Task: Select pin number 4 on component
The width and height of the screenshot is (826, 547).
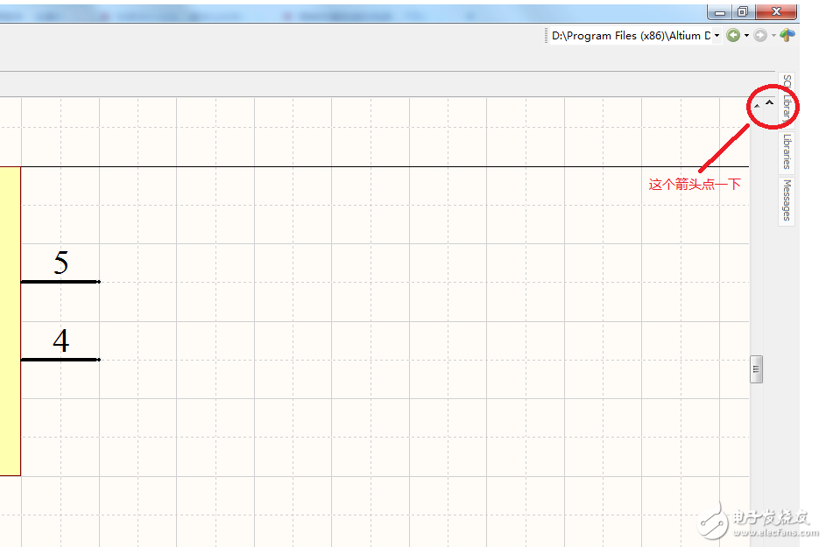Action: [x=60, y=347]
